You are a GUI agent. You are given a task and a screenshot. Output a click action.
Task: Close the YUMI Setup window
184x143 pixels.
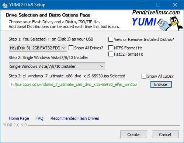175,5
